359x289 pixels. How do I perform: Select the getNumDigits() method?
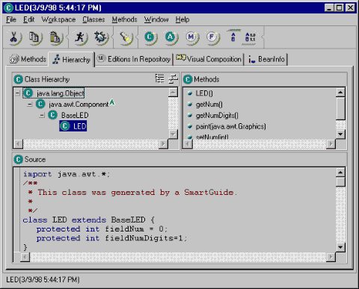click(217, 116)
